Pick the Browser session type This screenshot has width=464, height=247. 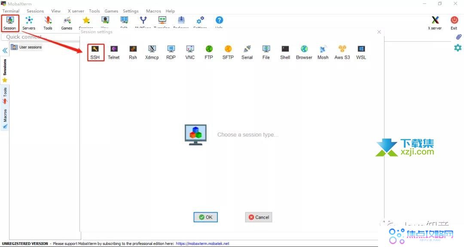(304, 53)
